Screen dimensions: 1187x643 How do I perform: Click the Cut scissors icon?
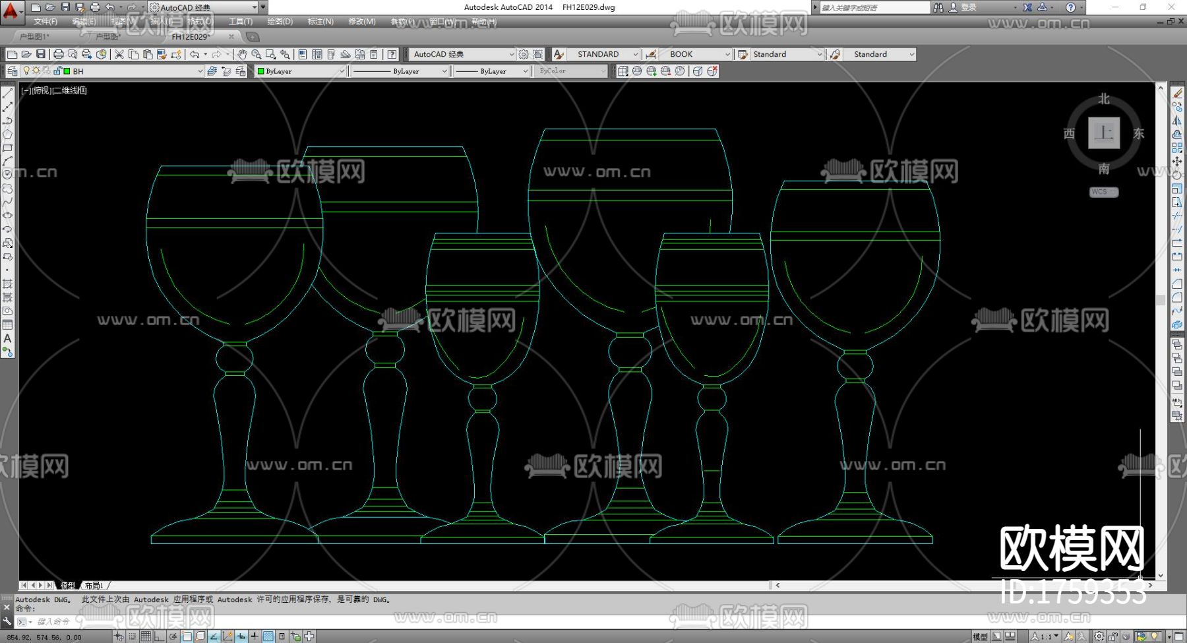click(119, 54)
